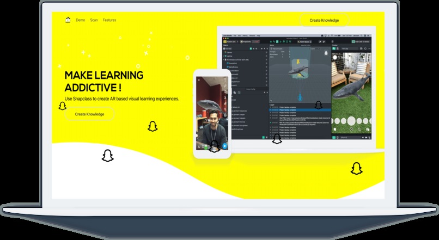Screen dimensions: 439x240
Task: Select the WorldObjectController object row
Action: 245,59
